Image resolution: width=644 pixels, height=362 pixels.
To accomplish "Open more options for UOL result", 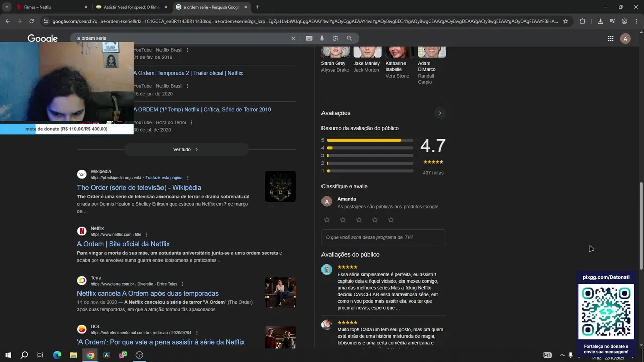I will [197, 333].
